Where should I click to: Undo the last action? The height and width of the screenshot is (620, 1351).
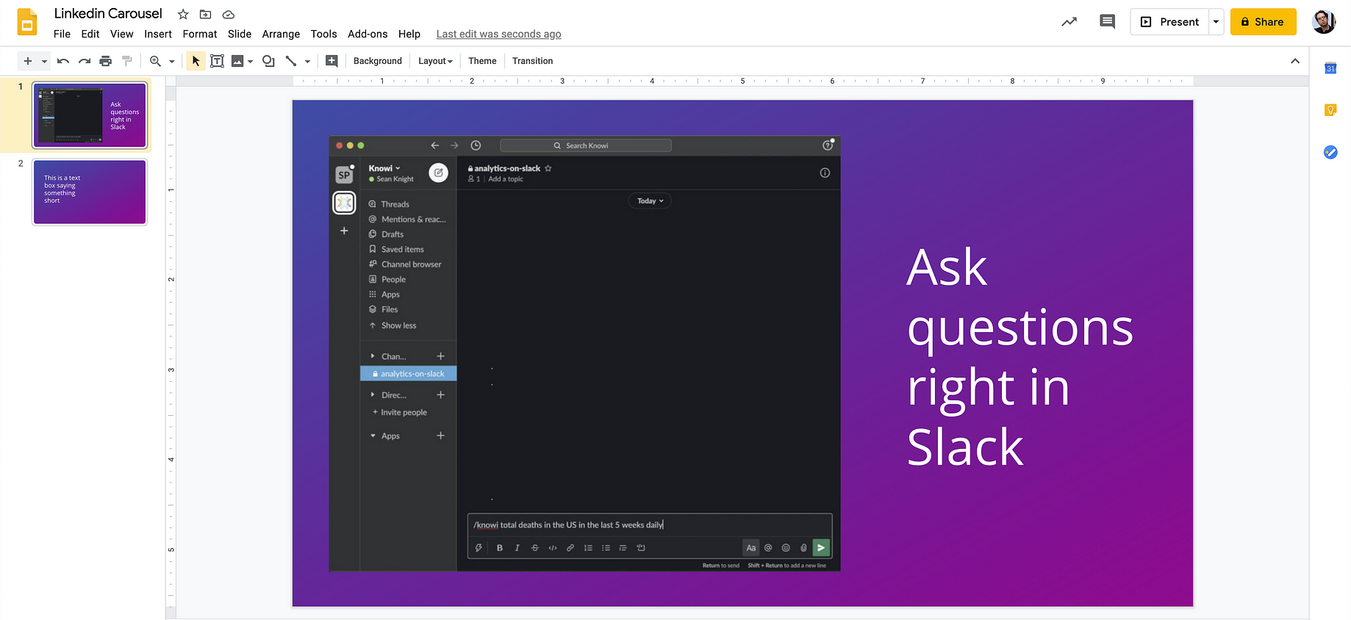[63, 61]
